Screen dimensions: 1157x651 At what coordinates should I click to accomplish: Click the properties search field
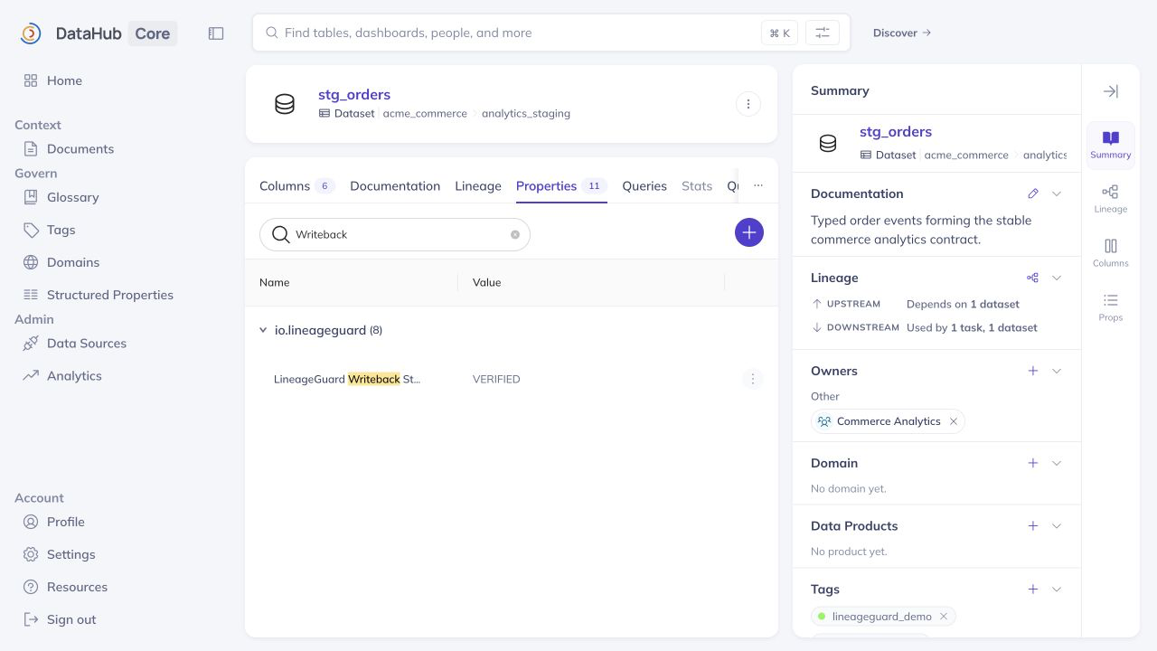tap(395, 234)
